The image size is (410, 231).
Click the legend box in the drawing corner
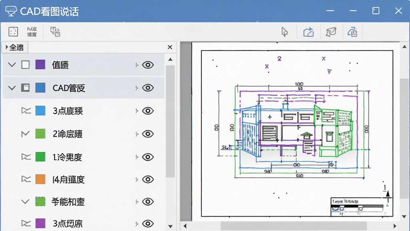coord(361,207)
